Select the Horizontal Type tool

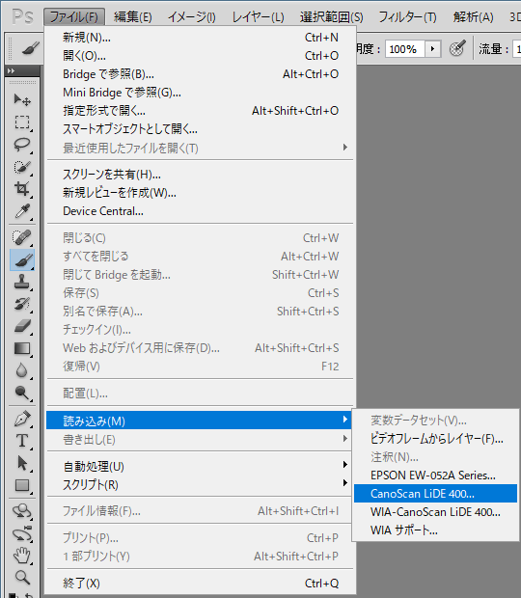[x=22, y=441]
